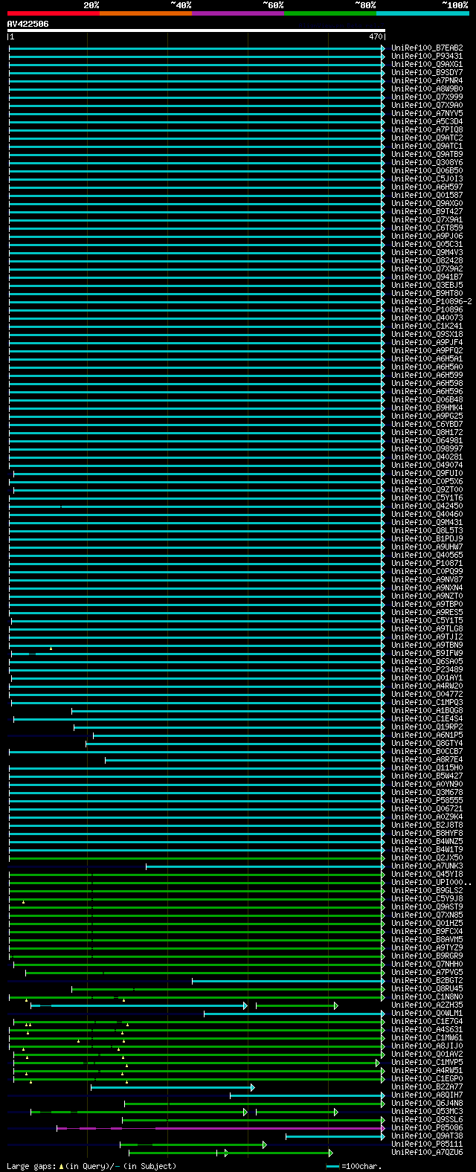Select UniRef100_O04772 label
Screen dimensions: 476x1172
click(427, 695)
